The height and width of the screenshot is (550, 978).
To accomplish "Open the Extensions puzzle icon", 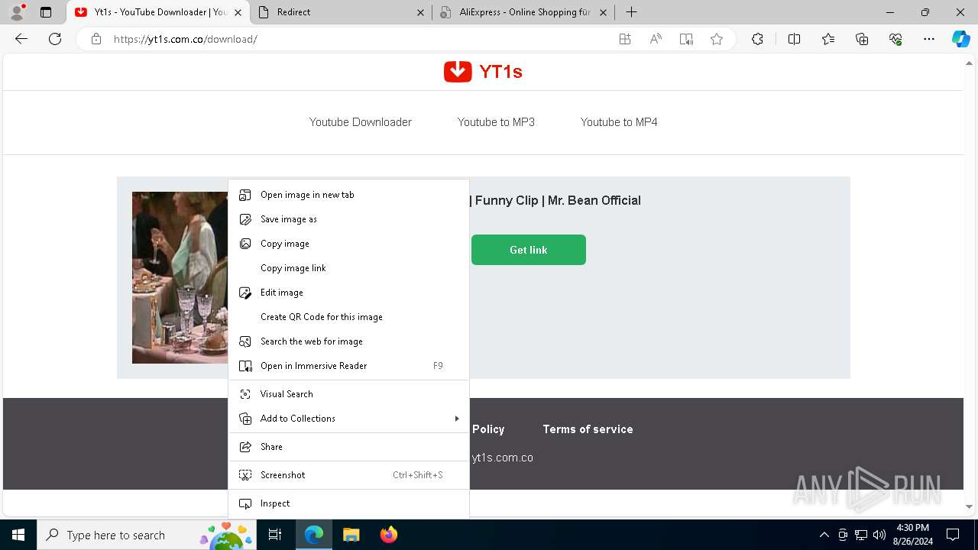I will click(757, 39).
